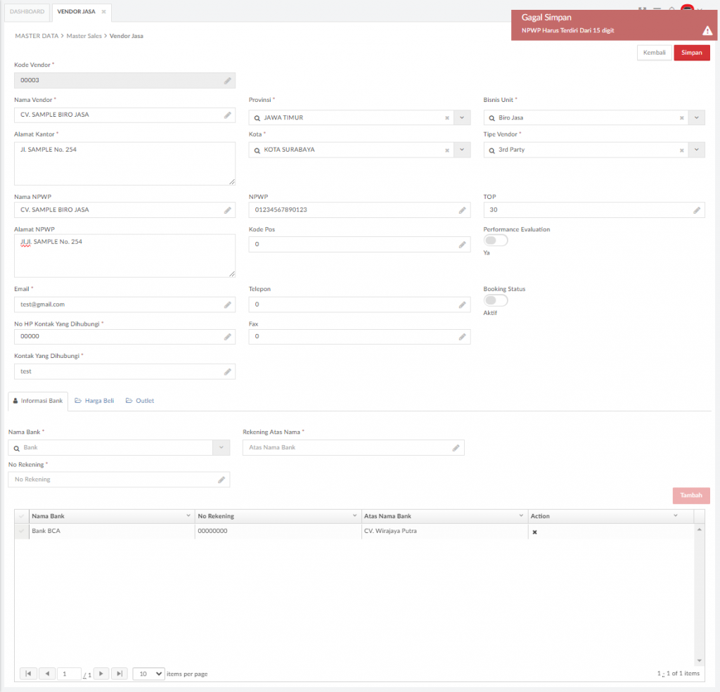Open the Informasi Bank tab
This screenshot has height=692, width=720.
(38, 401)
